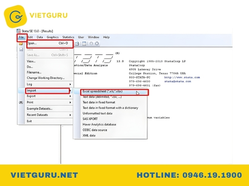Click the stata@stata.com email link
The image size is (249, 186).
[178, 82]
